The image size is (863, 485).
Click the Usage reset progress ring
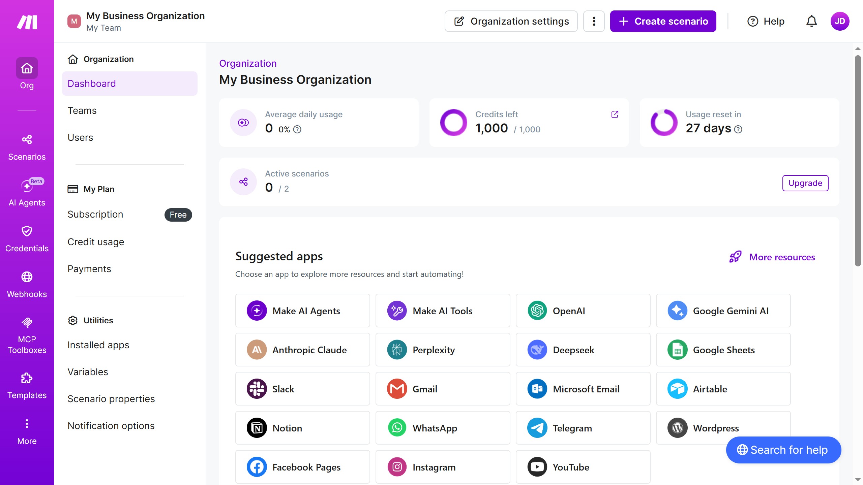664,123
